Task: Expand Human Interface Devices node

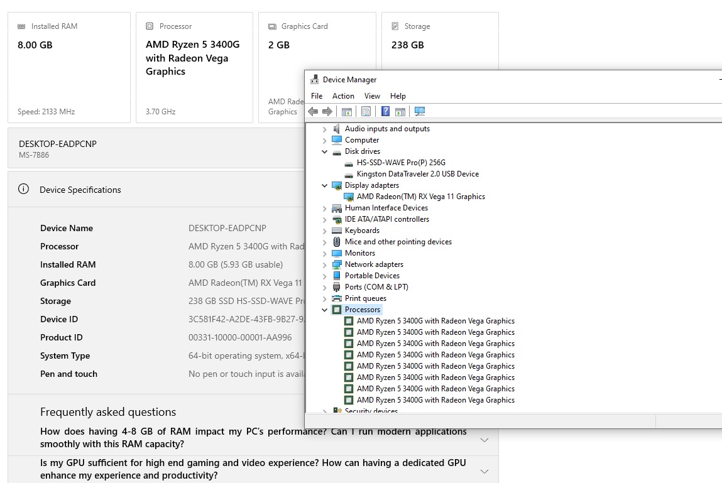Action: point(325,209)
